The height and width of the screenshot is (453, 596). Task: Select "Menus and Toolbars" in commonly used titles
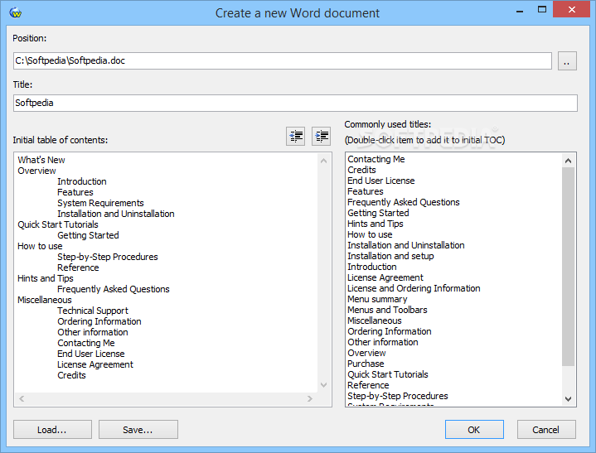[387, 310]
